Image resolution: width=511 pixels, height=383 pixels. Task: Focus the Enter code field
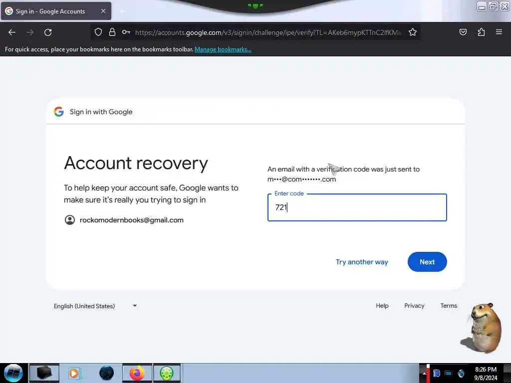click(x=357, y=207)
